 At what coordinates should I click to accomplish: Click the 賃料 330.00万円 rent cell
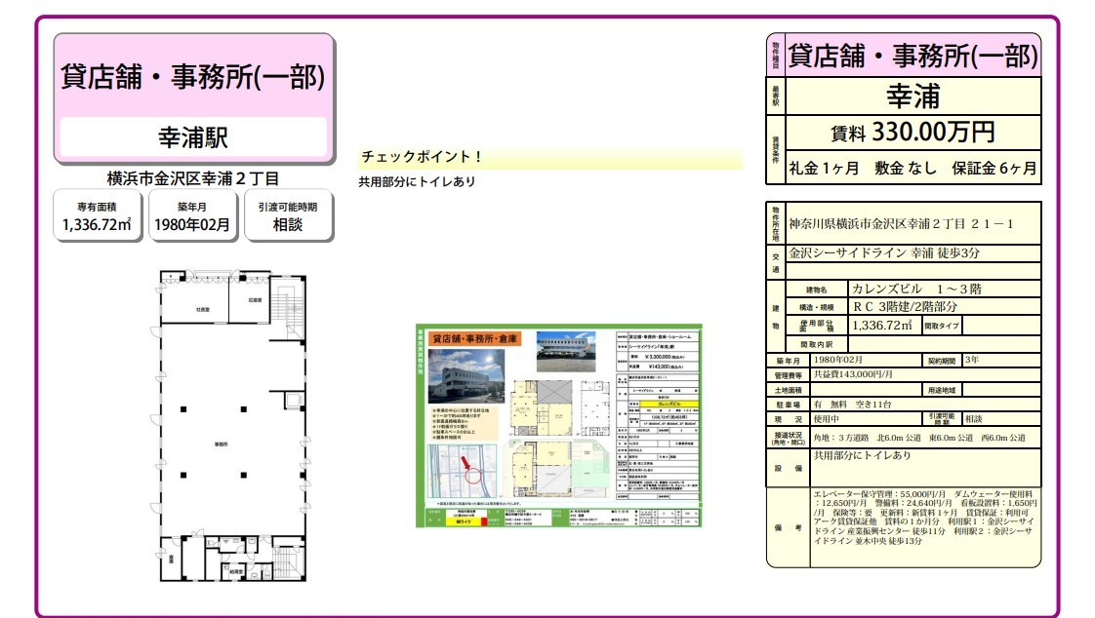[912, 132]
